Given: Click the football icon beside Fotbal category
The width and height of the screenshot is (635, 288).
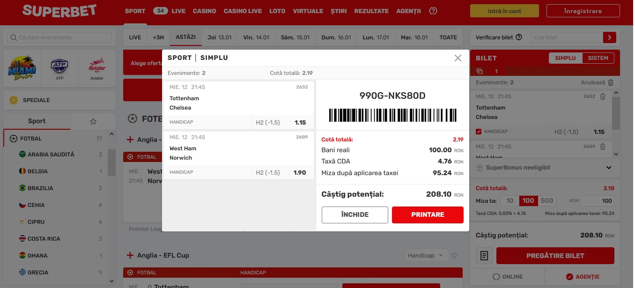Looking at the screenshot, I should click(13, 139).
